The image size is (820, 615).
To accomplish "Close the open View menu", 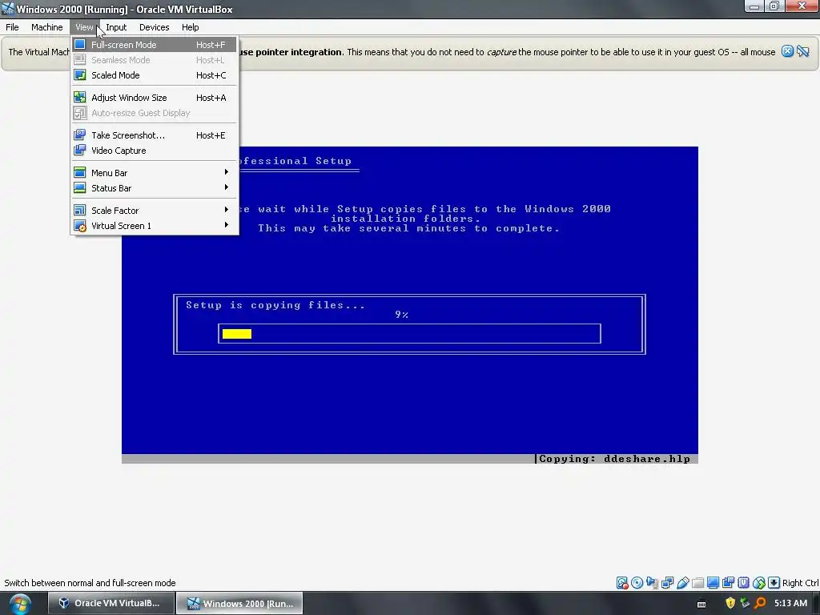I will (x=84, y=27).
